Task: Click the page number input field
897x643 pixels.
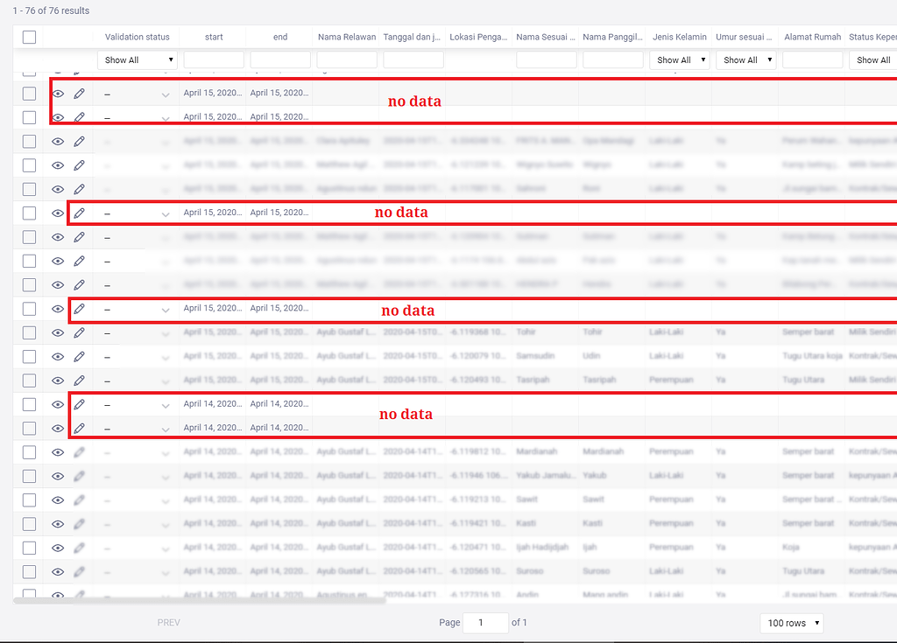Action: (x=487, y=622)
